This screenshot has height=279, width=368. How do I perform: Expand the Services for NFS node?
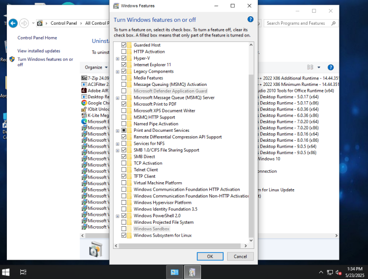[x=118, y=144]
